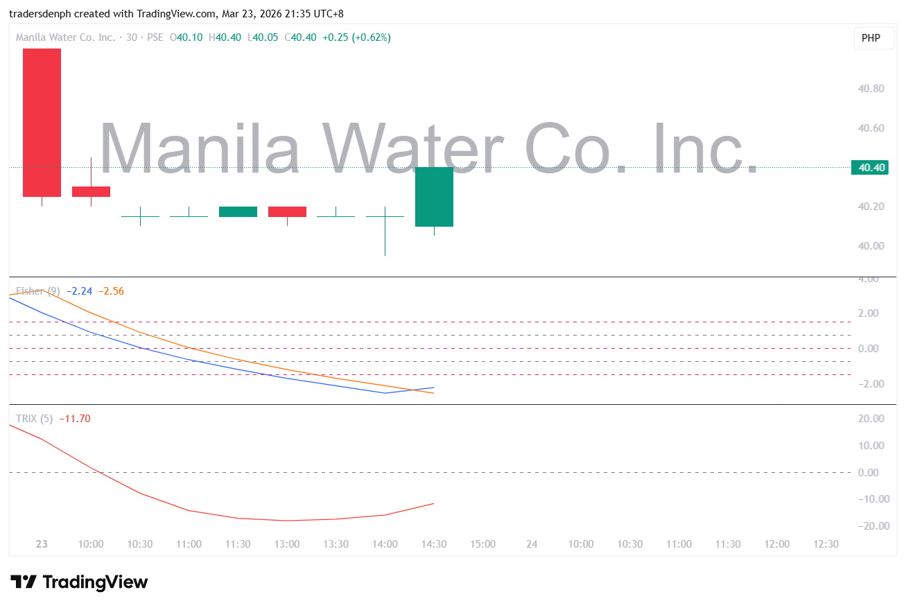Click the 14:30 time axis label
The width and height of the screenshot is (906, 608).
434,544
